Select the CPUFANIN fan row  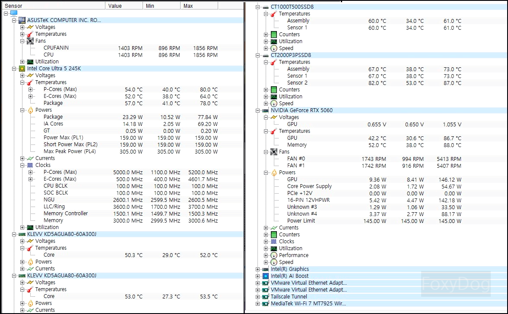(122, 48)
